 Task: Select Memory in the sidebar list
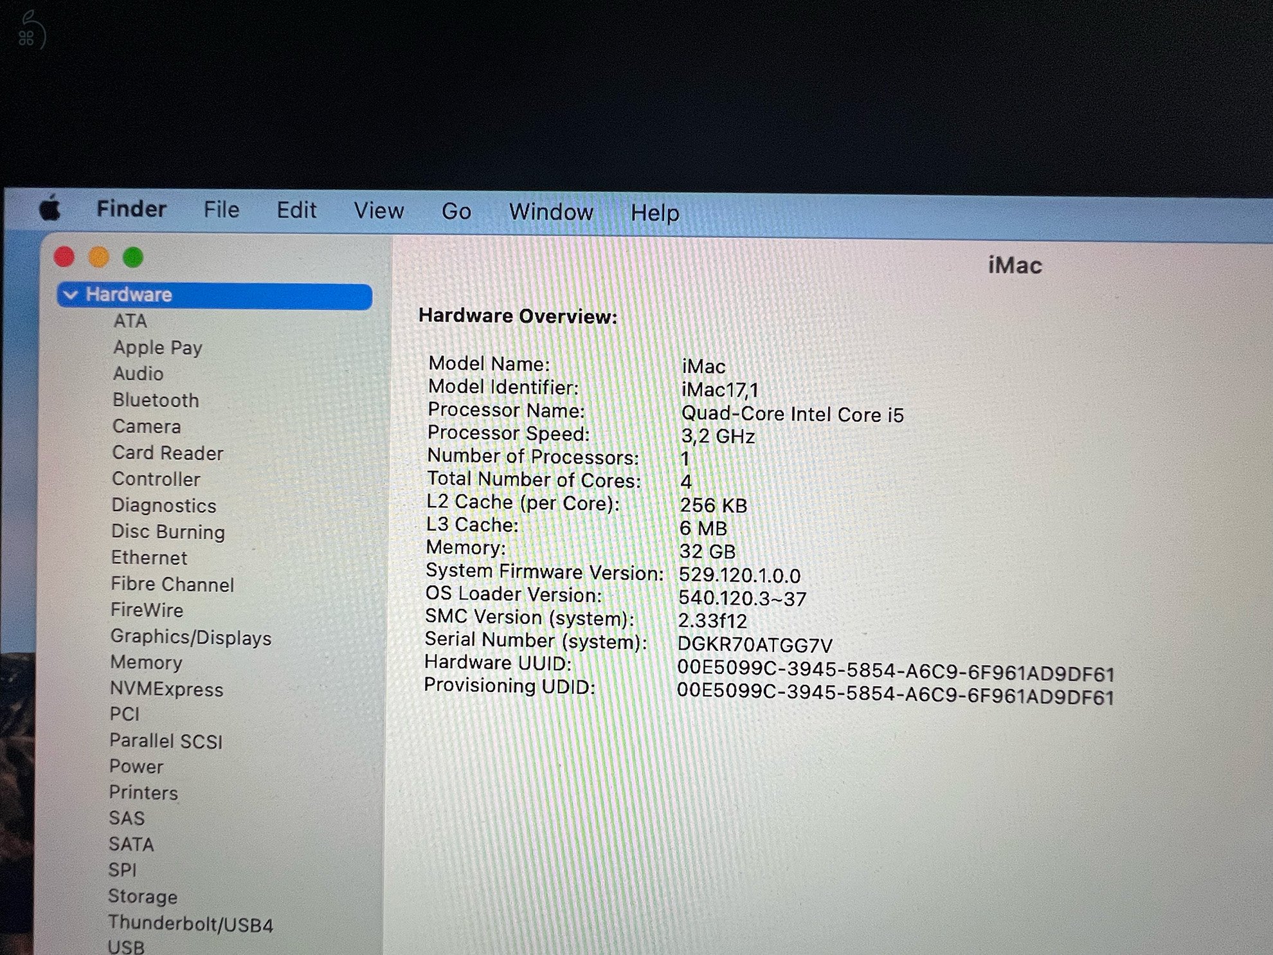147,662
